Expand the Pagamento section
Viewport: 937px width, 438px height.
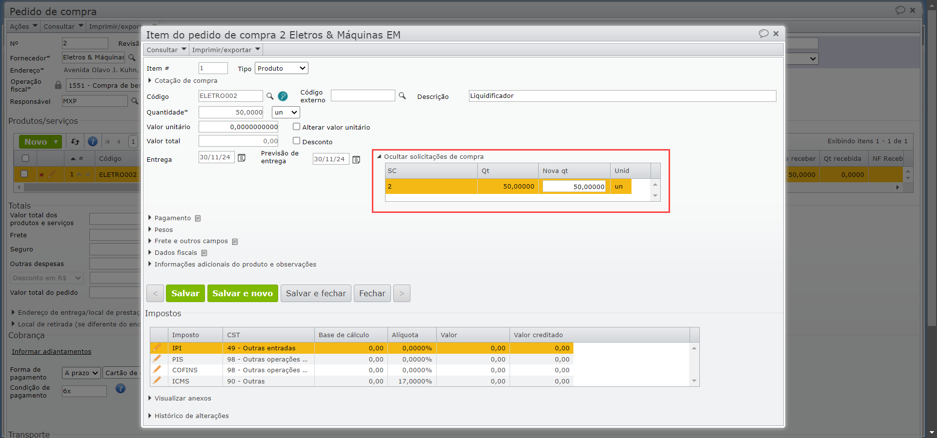172,218
